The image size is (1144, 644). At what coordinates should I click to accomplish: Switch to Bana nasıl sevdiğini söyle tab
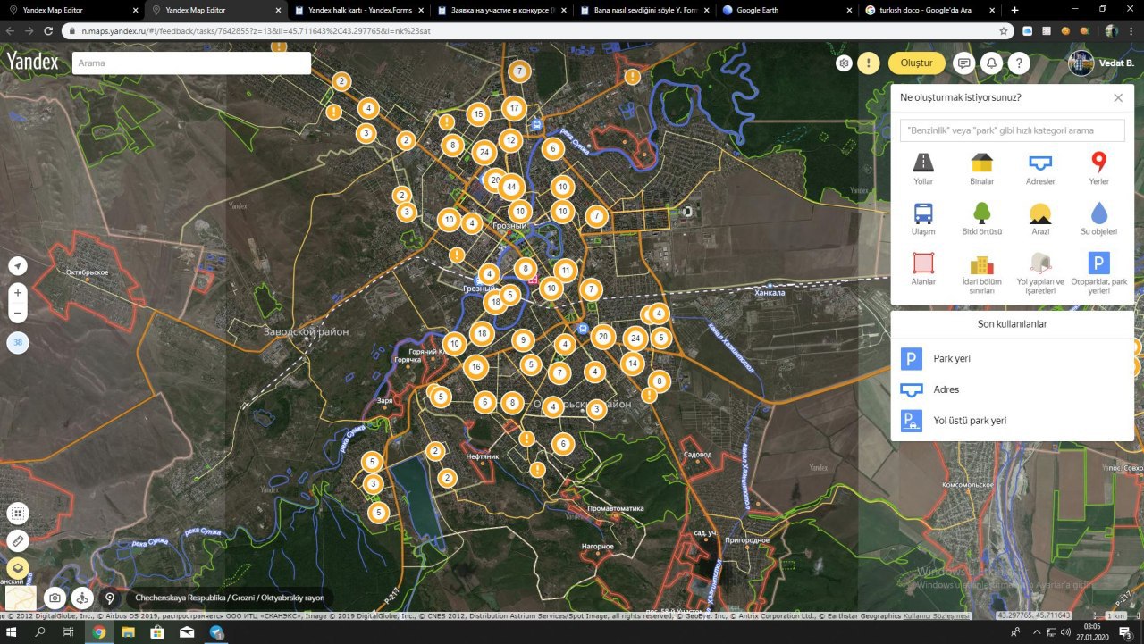point(645,10)
